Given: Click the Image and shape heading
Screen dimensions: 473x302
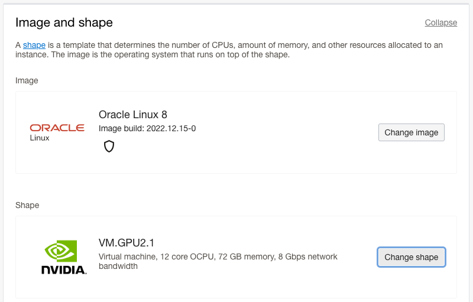Looking at the screenshot, I should pyautogui.click(x=64, y=22).
